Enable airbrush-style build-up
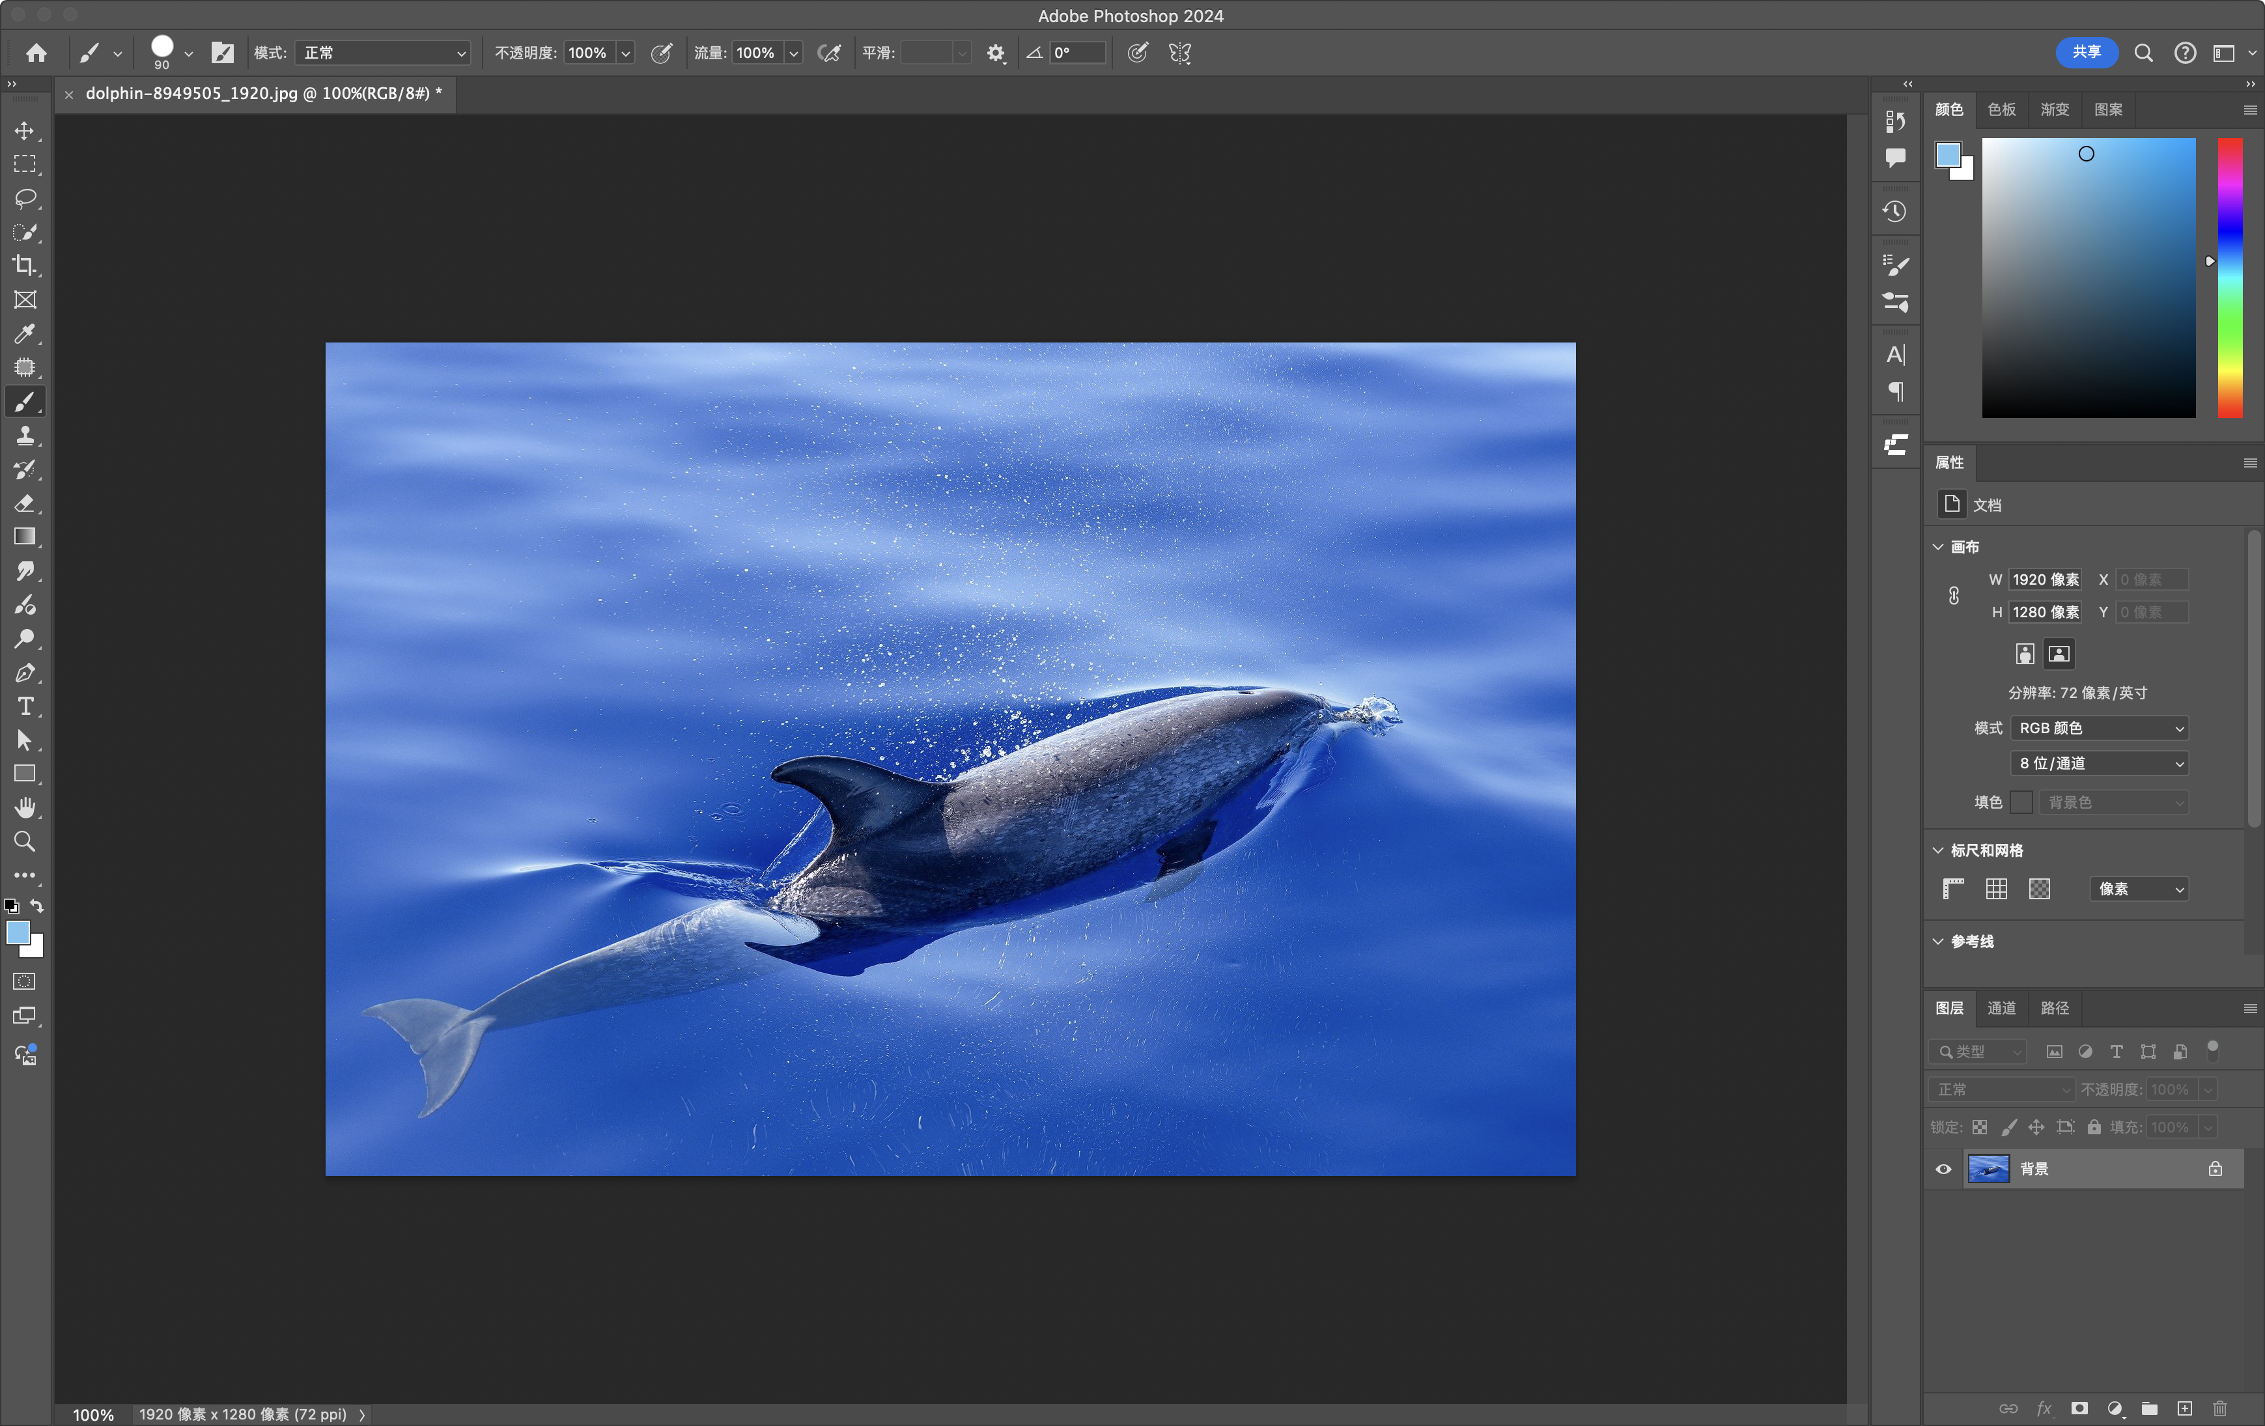The height and width of the screenshot is (1426, 2265). [828, 53]
